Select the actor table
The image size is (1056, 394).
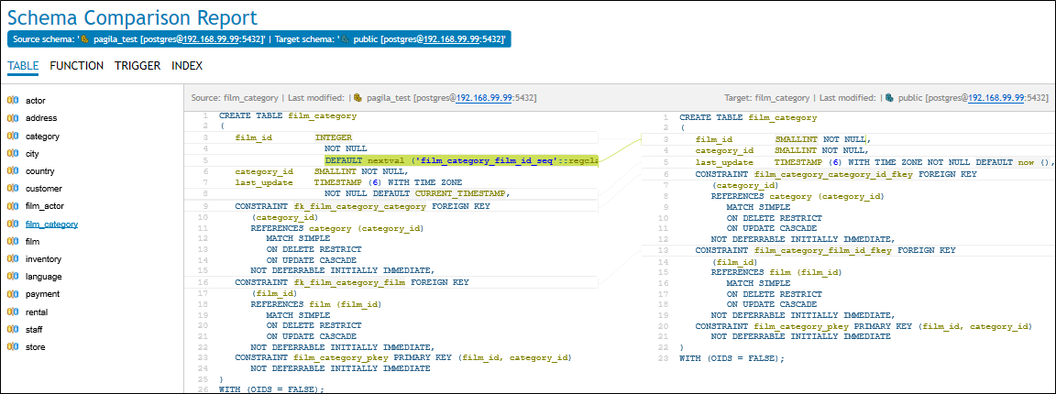click(35, 101)
